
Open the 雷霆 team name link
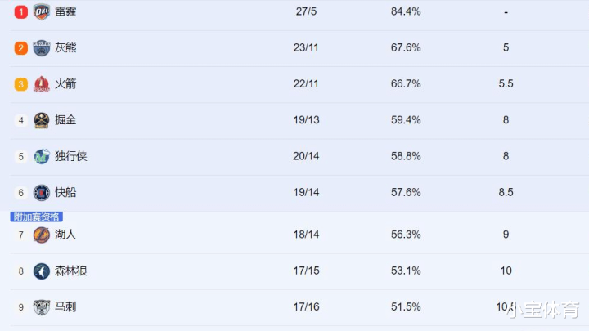65,11
